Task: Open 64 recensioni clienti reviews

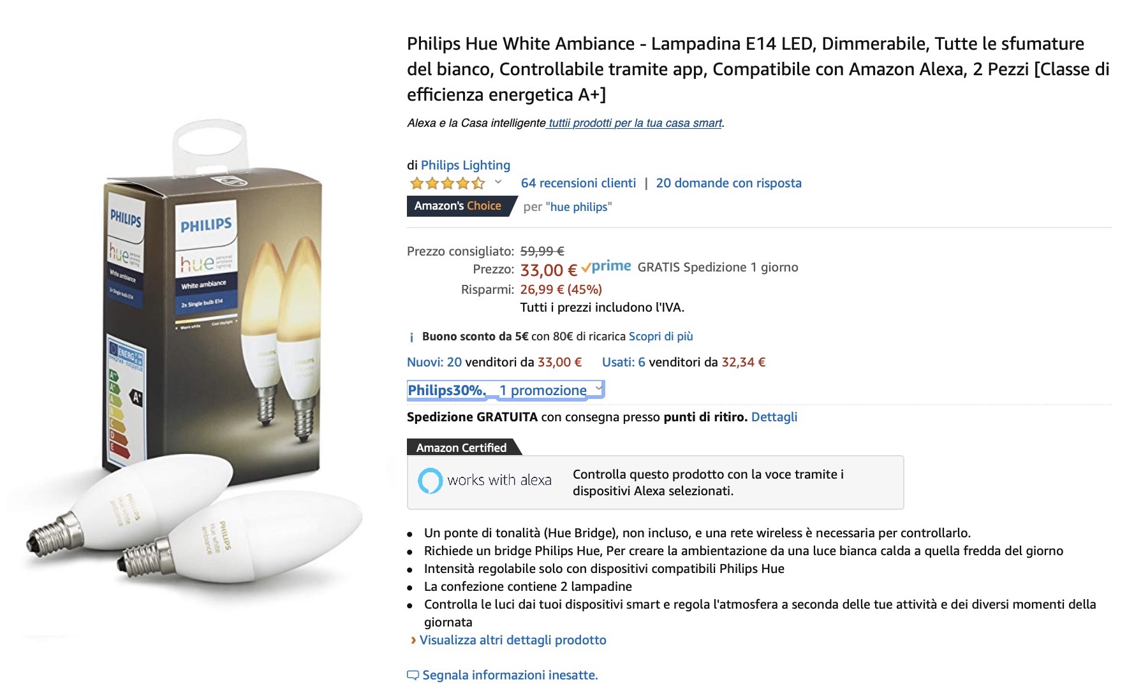Action: 578,183
